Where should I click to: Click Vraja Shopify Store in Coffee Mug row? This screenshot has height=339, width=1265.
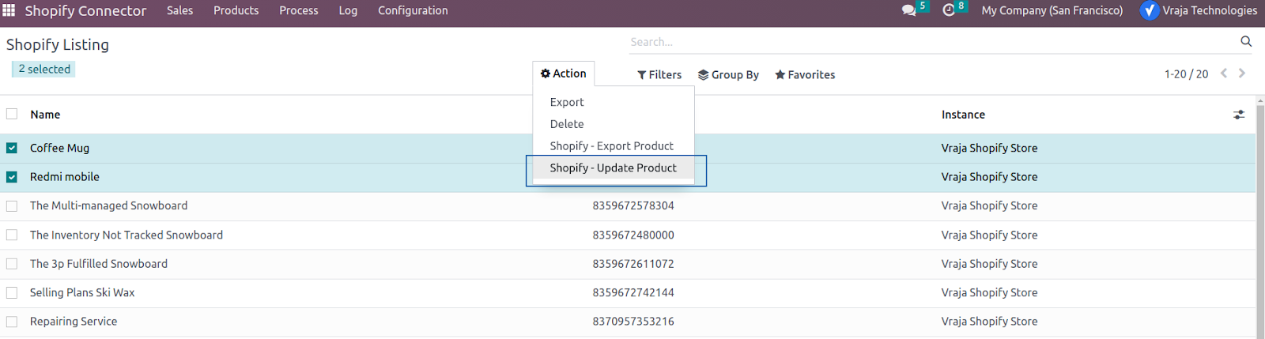(989, 148)
